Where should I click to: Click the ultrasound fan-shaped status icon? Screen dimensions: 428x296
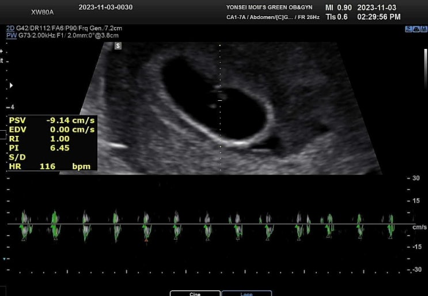[416, 29]
